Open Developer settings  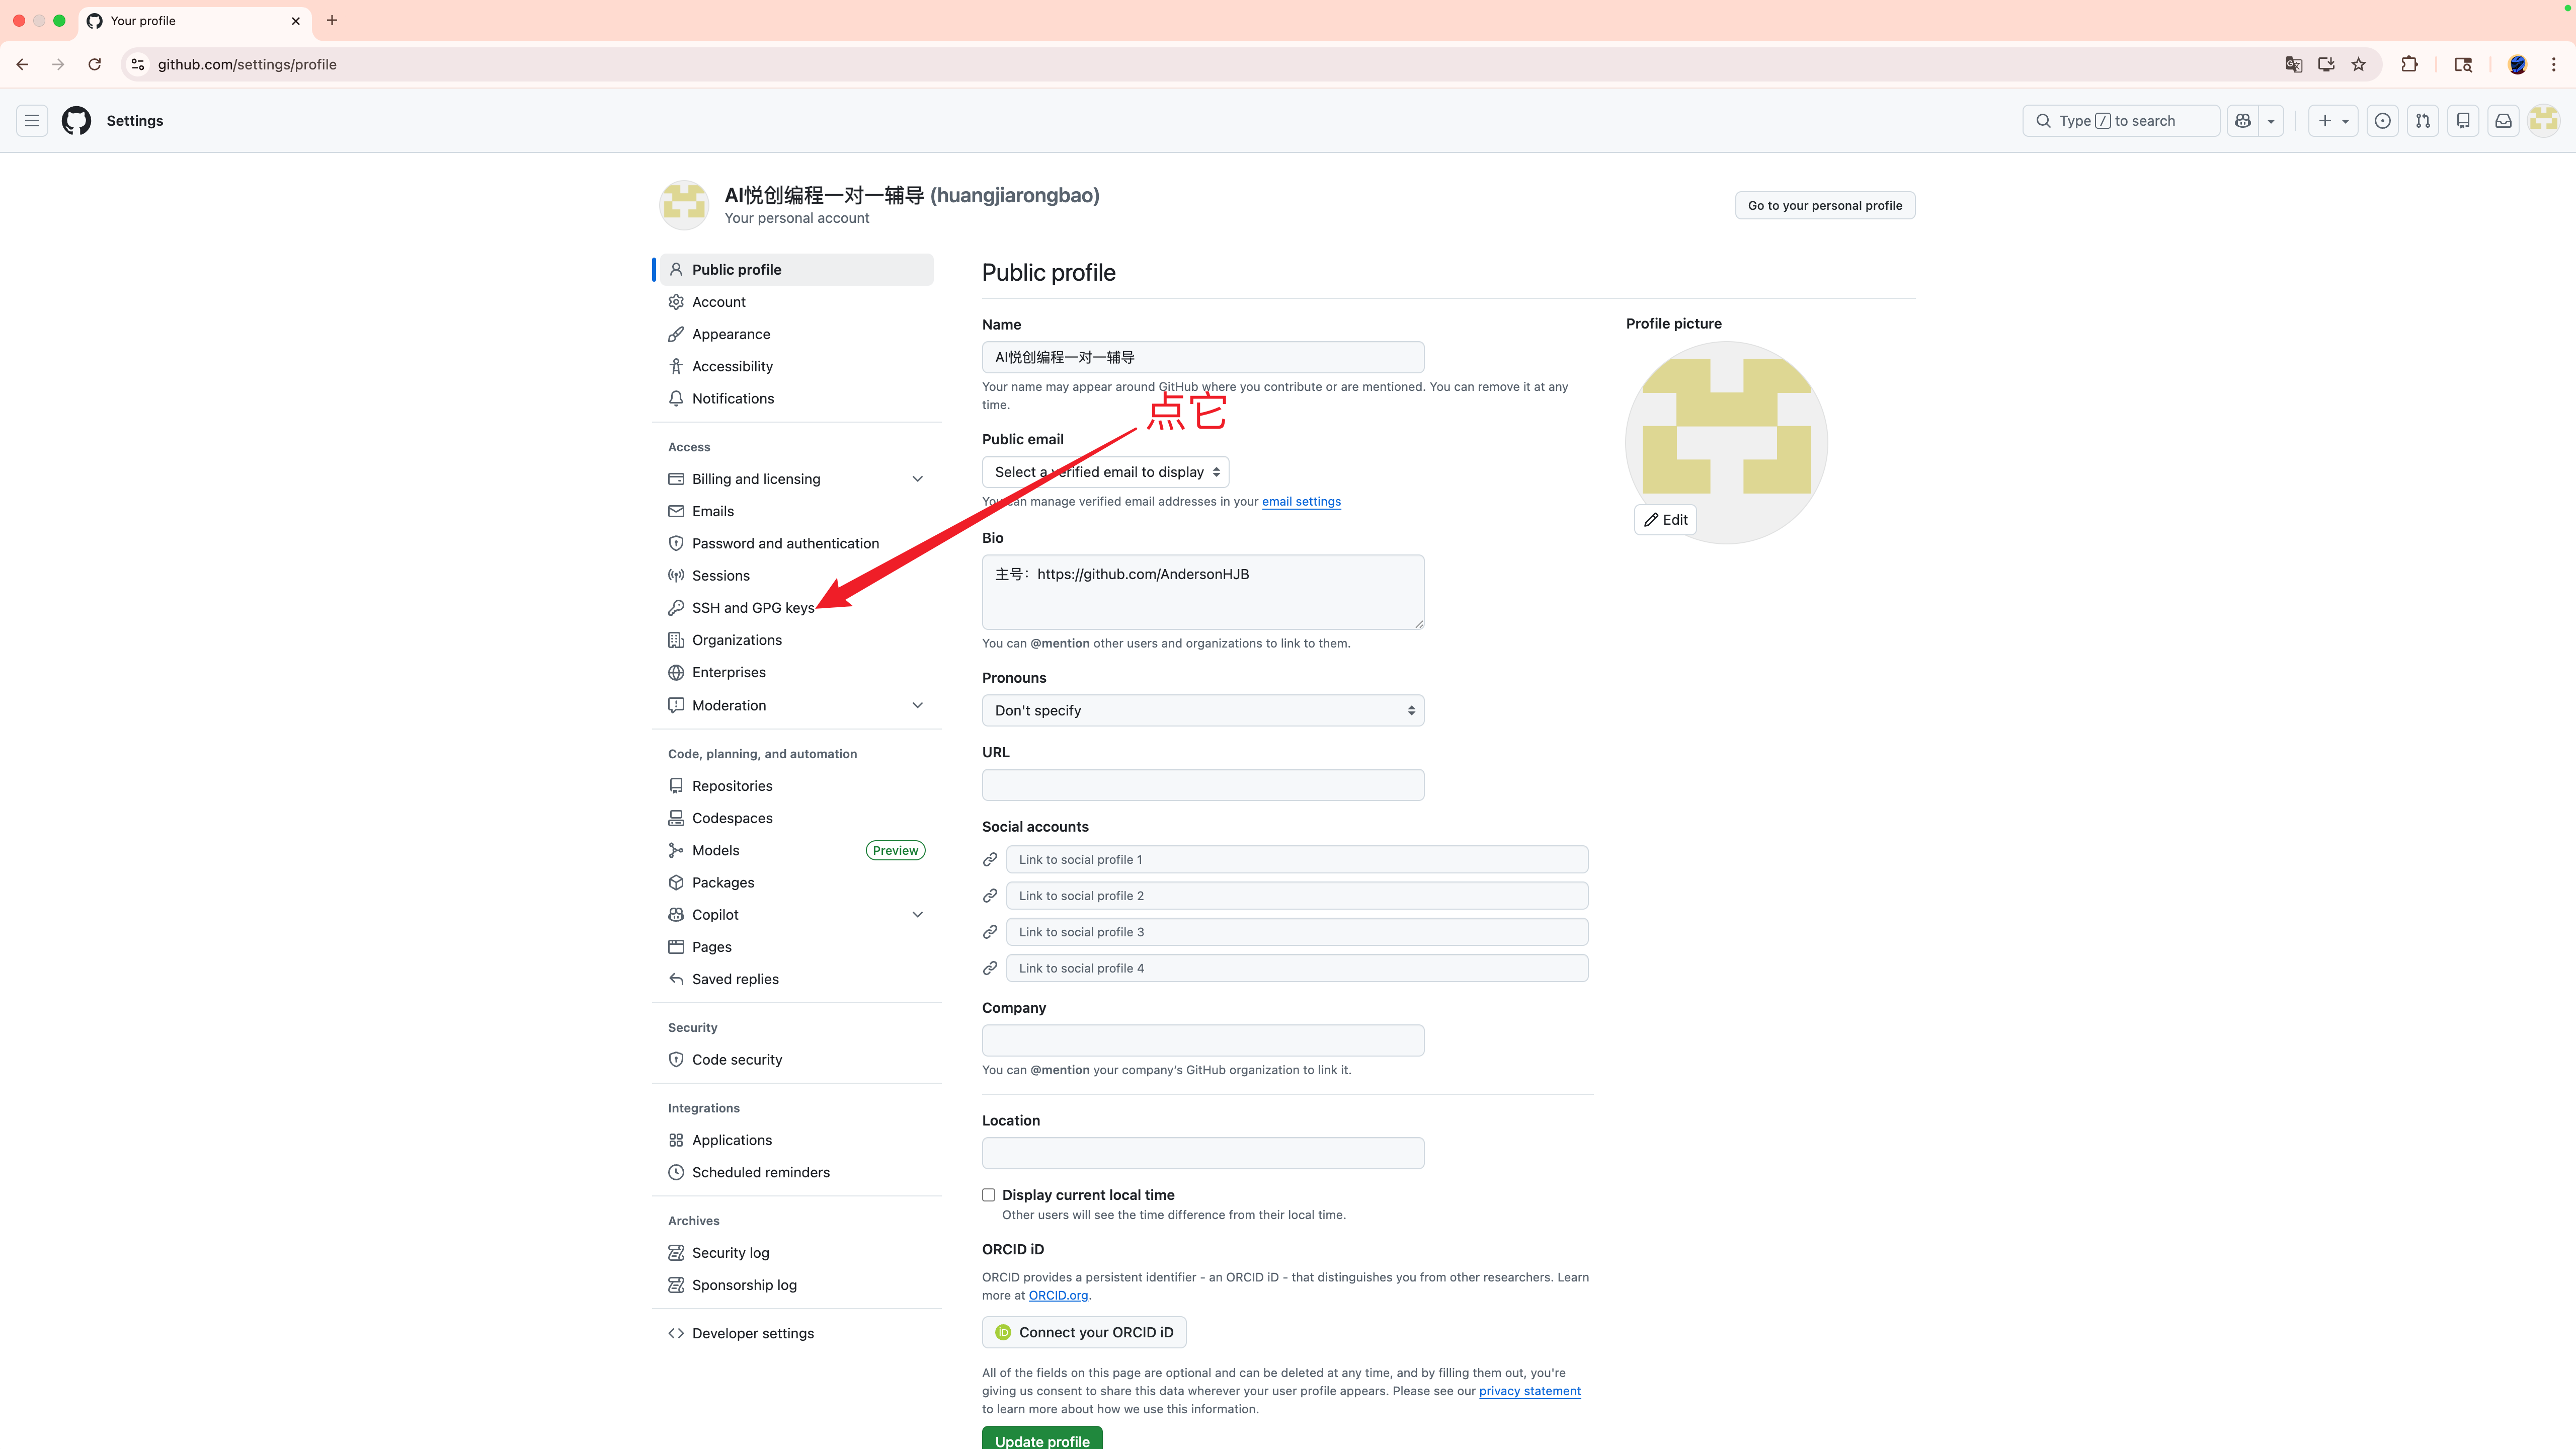click(797, 1333)
